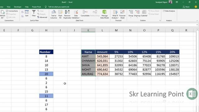Select column L header
This screenshot has width=199, height=112.
tap(102, 30)
